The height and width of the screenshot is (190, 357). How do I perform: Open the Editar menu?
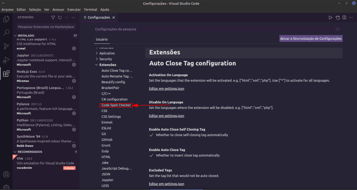[x=21, y=10]
